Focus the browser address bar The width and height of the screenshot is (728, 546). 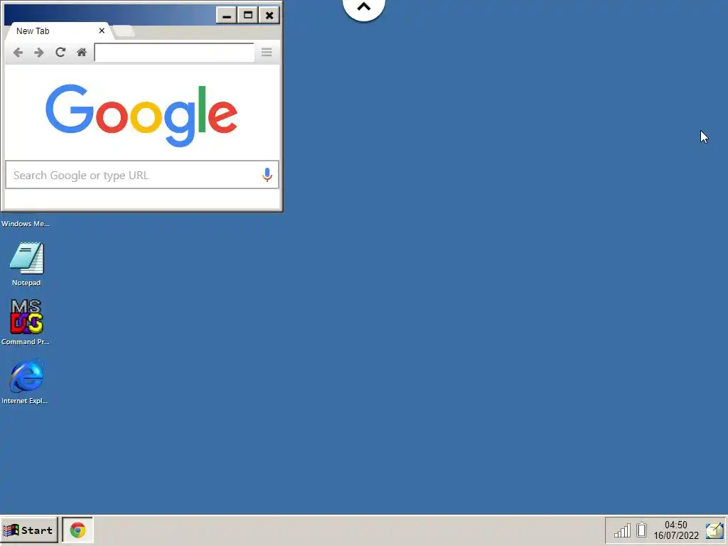174,53
